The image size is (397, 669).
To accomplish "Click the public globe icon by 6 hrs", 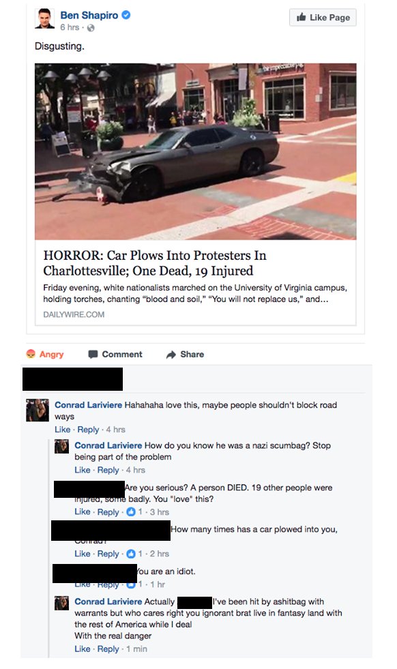I will [x=91, y=28].
